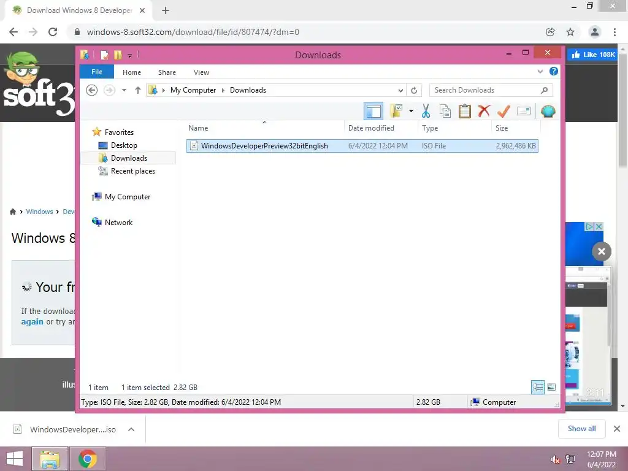Viewport: 628px width, 471px height.
Task: Click the Search Downloads field
Action: click(x=491, y=90)
